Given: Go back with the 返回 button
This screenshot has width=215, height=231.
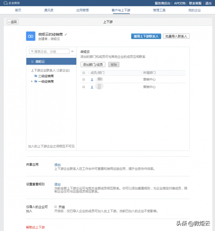Looking at the screenshot, I should 13,22.
